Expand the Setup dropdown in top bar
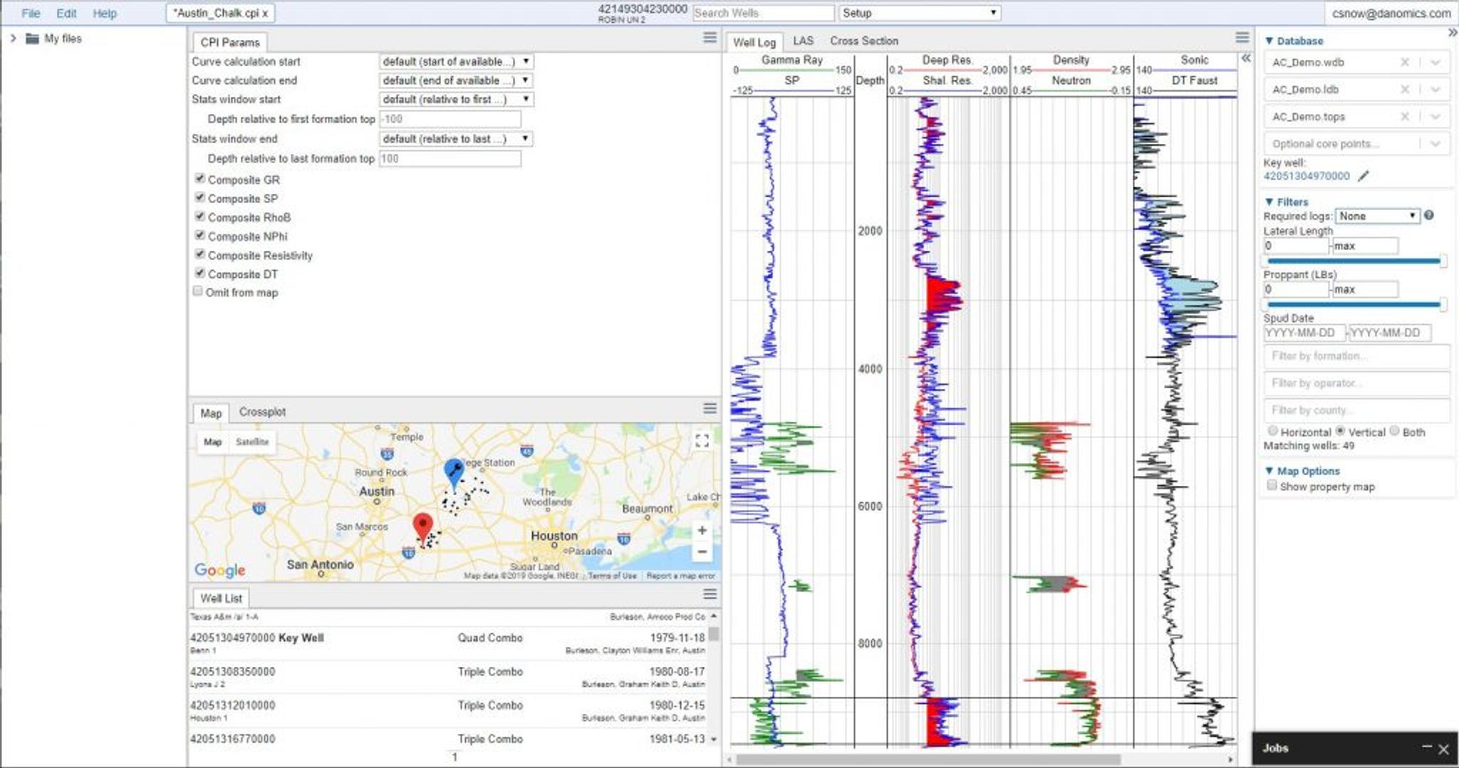This screenshot has width=1459, height=768. point(919,13)
